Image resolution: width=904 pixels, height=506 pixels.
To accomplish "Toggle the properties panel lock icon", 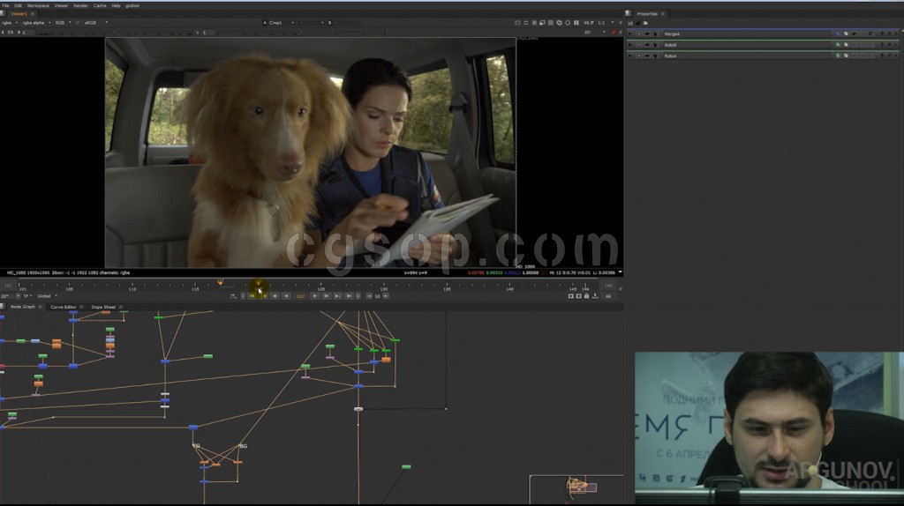I will pyautogui.click(x=637, y=23).
